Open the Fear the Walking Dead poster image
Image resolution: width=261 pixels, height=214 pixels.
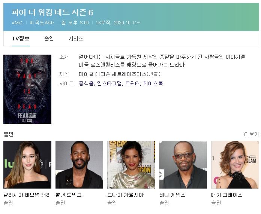click(x=27, y=89)
